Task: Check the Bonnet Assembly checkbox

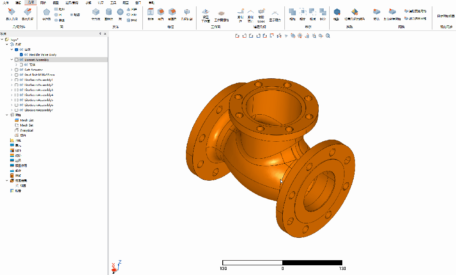Action: click(x=16, y=60)
